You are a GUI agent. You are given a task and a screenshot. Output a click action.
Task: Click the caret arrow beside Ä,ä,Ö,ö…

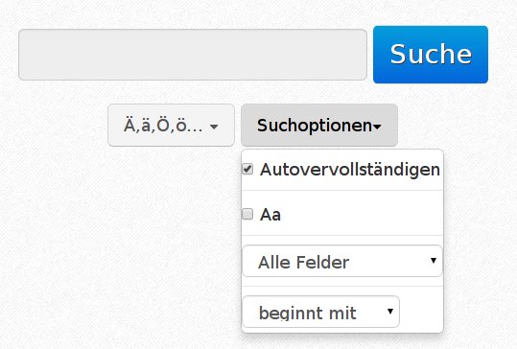click(214, 127)
